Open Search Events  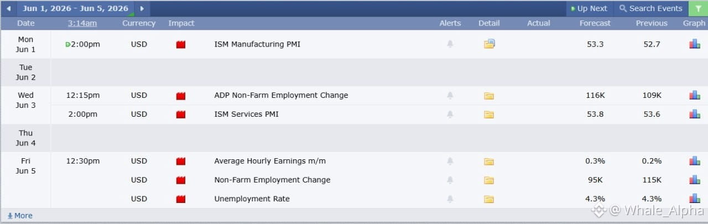(x=650, y=8)
